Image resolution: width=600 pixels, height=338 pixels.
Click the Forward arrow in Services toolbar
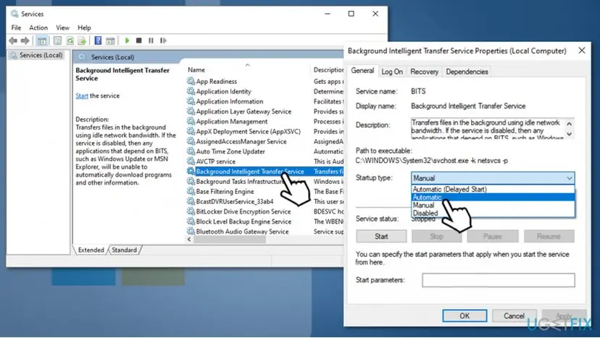tap(25, 41)
